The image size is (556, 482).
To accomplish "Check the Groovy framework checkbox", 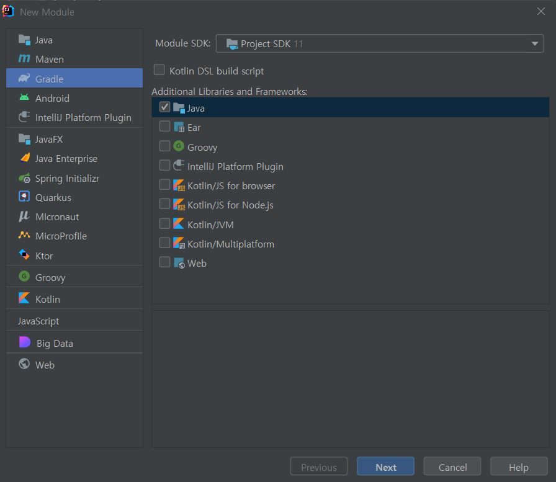I will pos(164,146).
